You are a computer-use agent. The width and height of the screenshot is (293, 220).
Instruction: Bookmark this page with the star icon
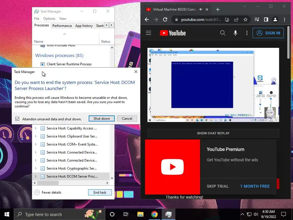point(245,20)
